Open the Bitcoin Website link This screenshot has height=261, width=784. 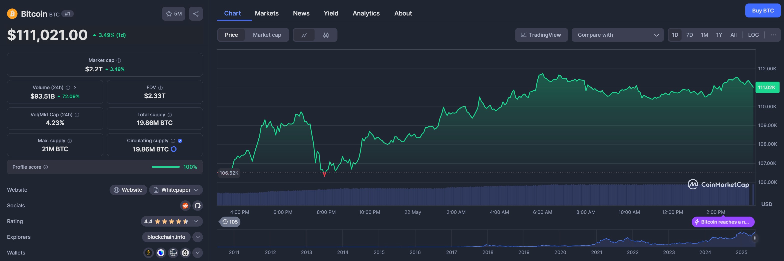(x=128, y=190)
